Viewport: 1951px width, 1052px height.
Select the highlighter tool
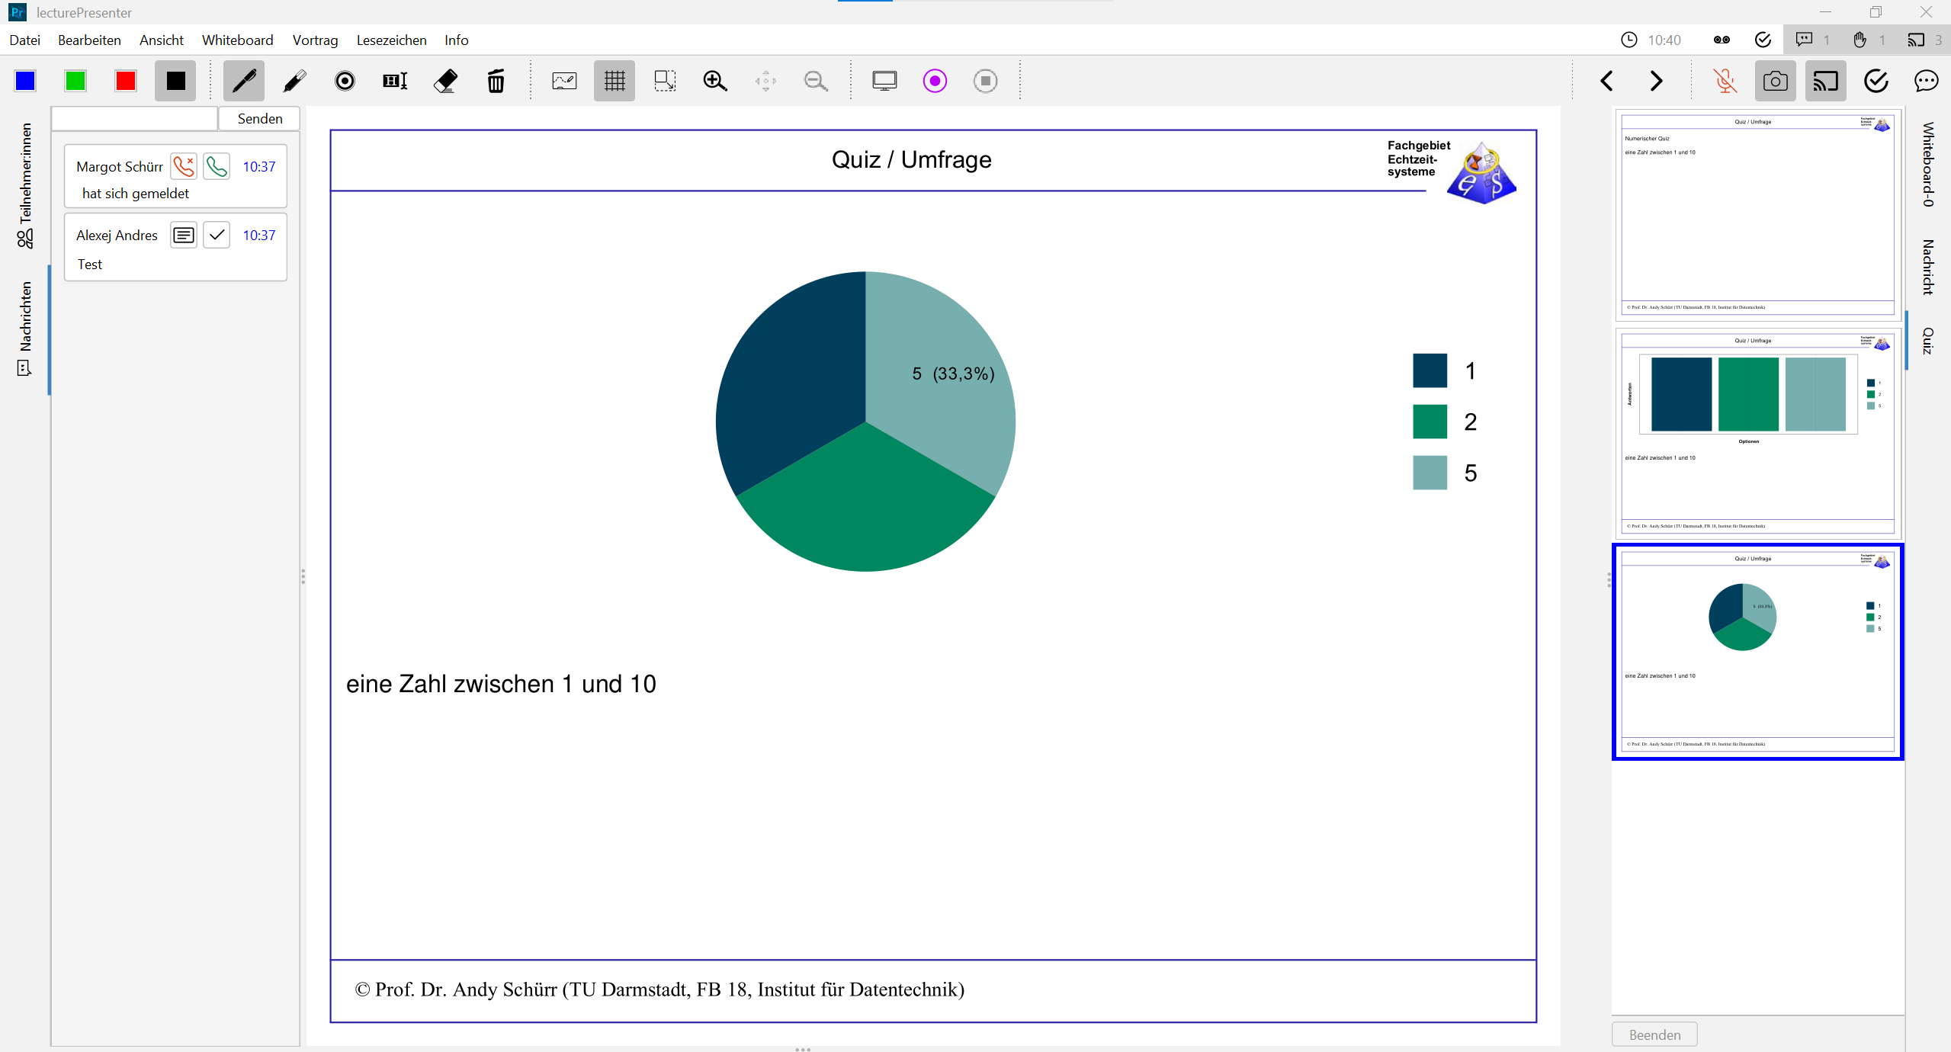[x=294, y=81]
